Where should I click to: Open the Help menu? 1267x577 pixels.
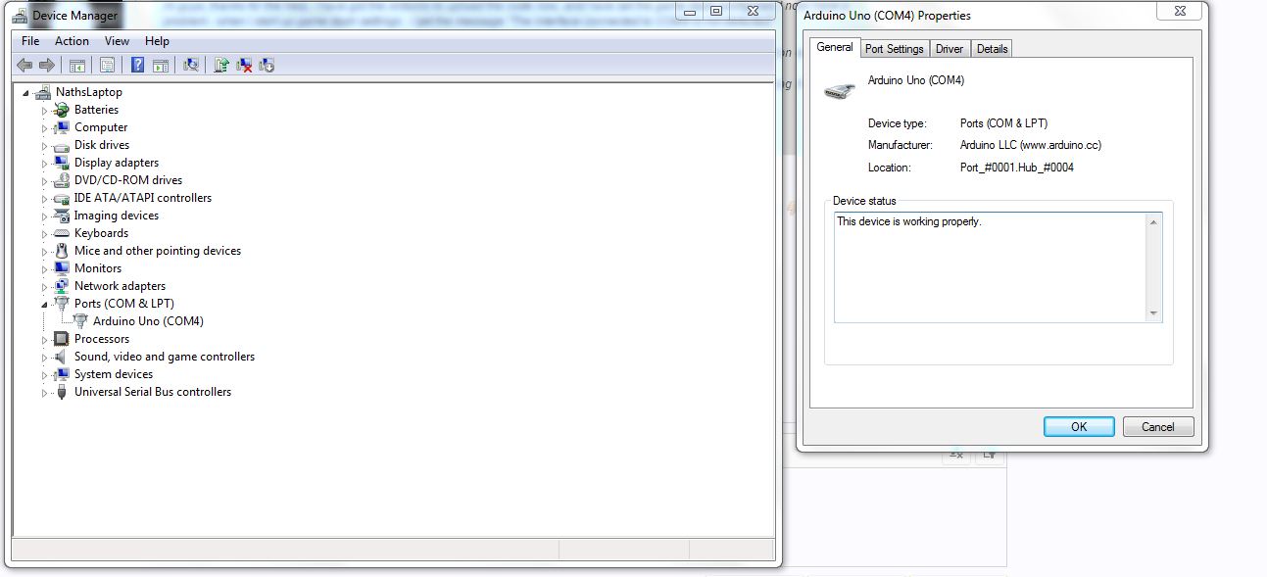(x=157, y=41)
